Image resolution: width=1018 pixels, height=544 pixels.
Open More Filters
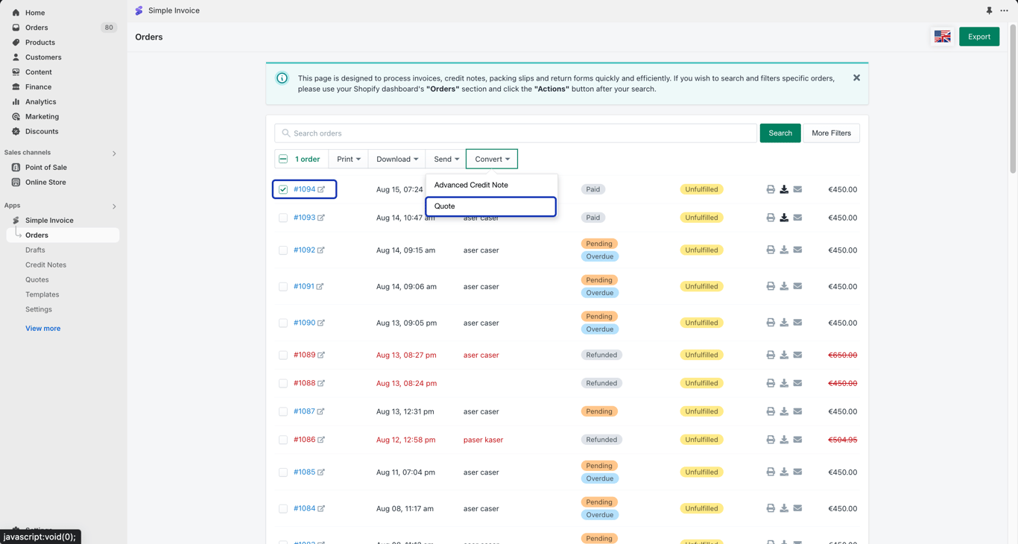[831, 133]
